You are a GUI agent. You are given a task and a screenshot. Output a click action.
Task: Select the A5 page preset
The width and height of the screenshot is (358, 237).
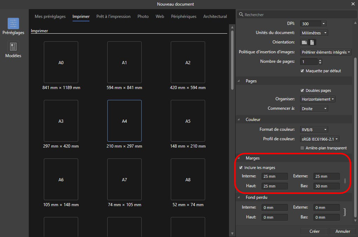point(188,121)
